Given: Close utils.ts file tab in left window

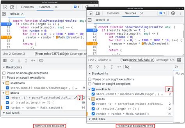Looking at the screenshot, I should click(x=22, y=14).
